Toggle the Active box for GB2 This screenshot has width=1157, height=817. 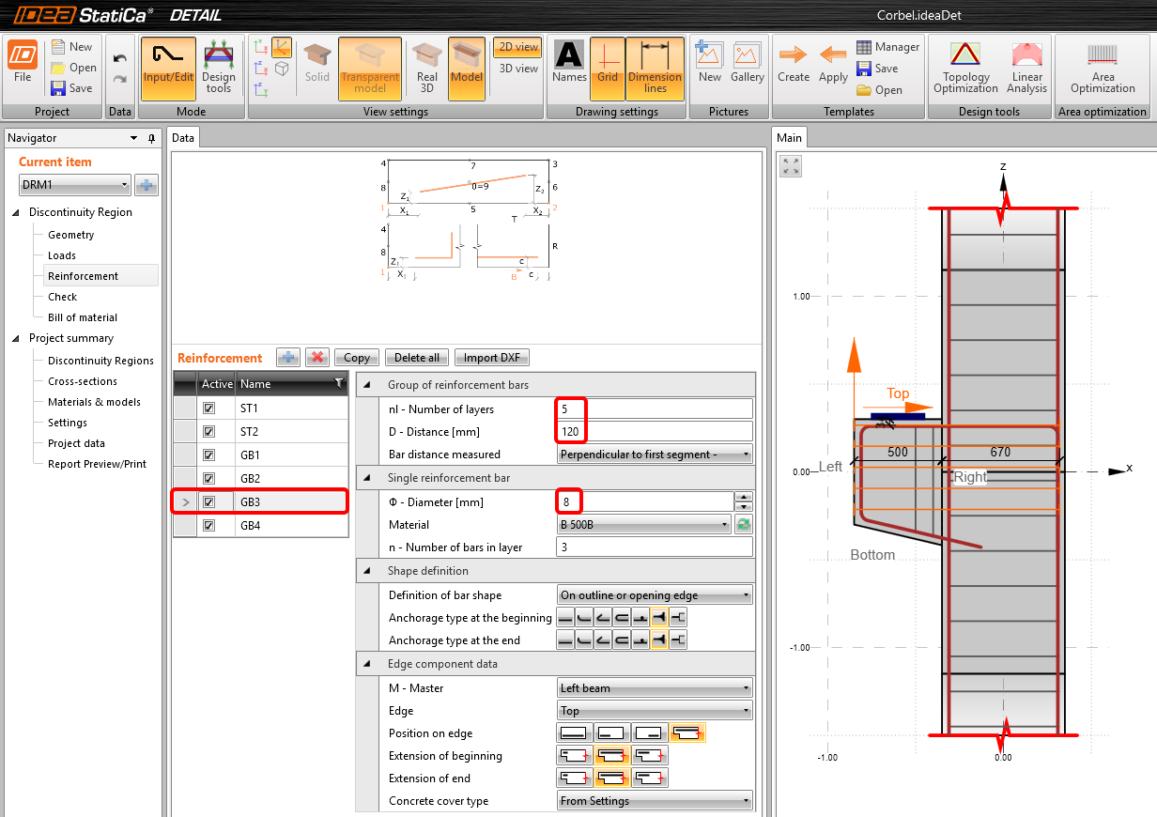click(x=208, y=478)
